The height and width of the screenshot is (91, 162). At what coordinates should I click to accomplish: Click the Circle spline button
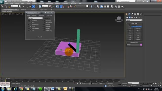coord(130,31)
